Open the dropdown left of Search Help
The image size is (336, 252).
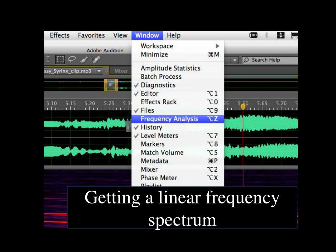[x=235, y=60]
